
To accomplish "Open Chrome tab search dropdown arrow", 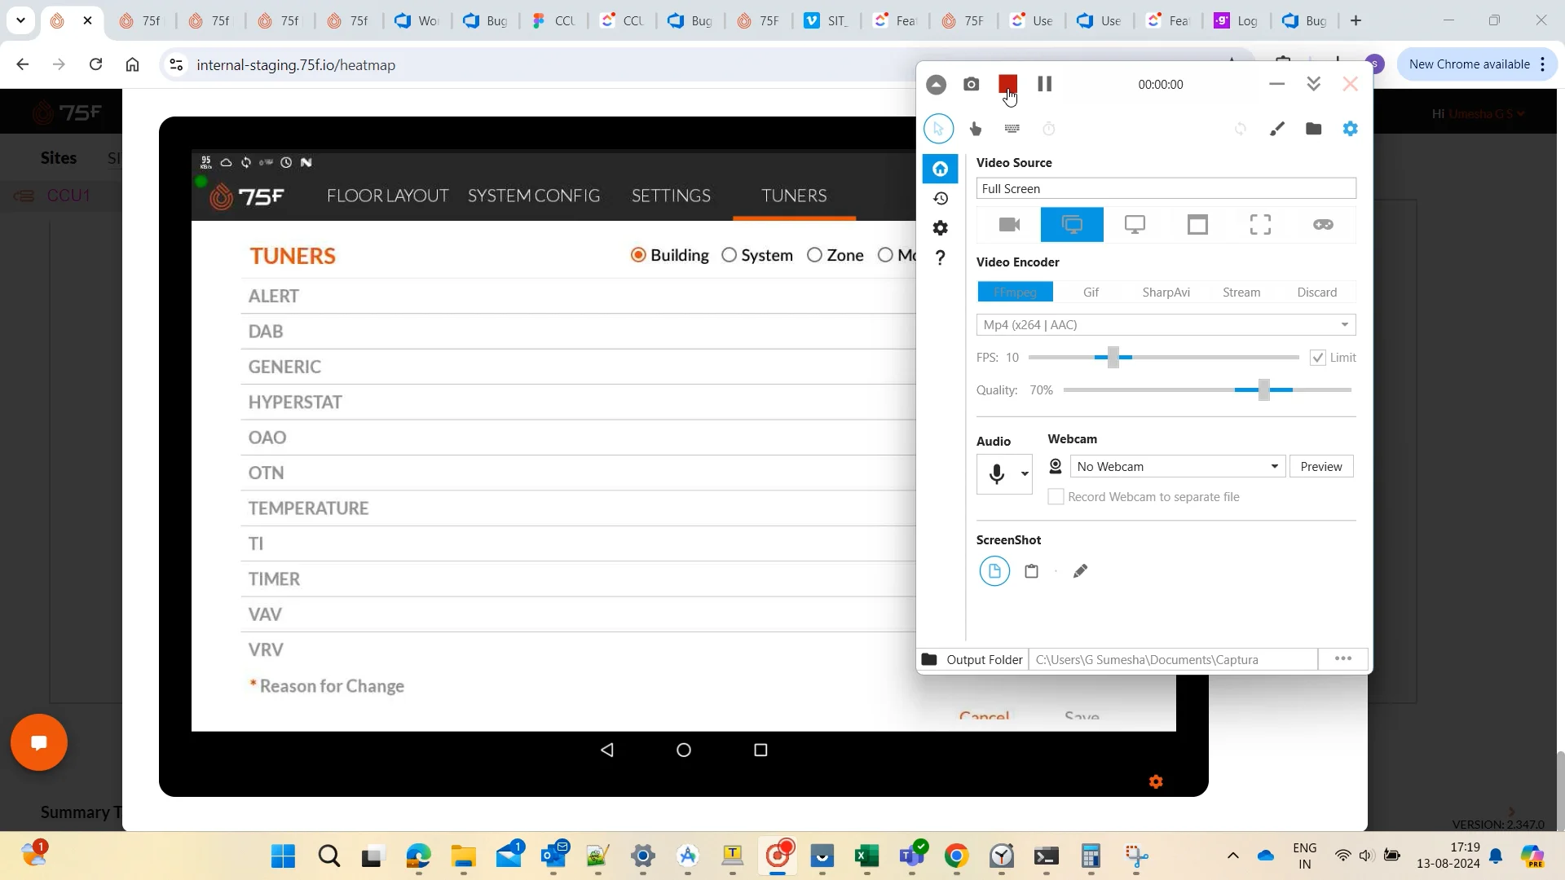I will (20, 20).
